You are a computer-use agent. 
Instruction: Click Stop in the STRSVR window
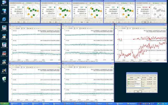click(138, 92)
